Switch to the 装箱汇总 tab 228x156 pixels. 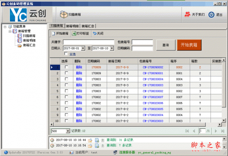click(x=88, y=26)
